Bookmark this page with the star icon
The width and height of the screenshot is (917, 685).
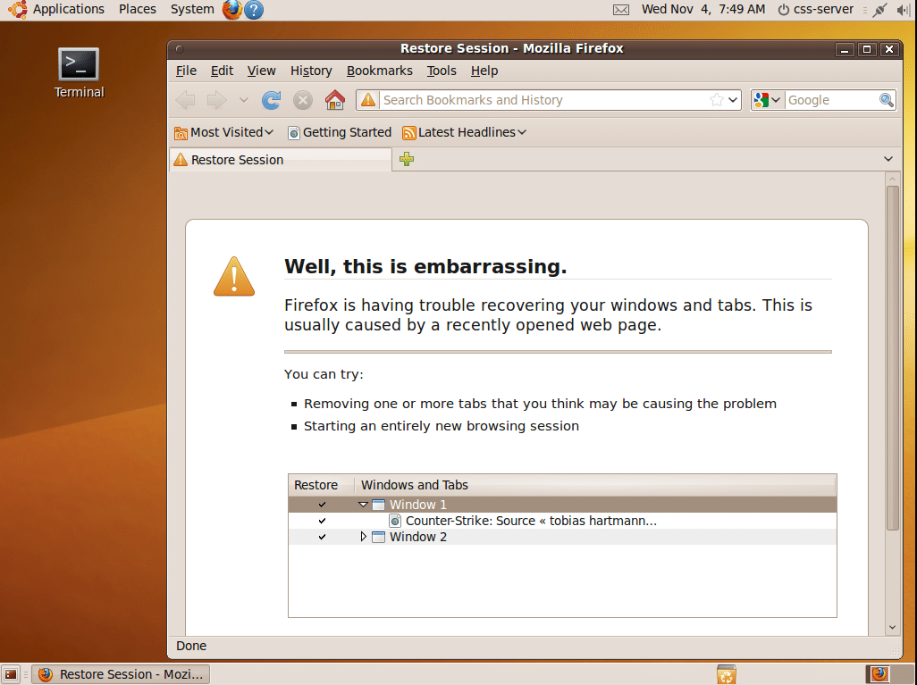click(717, 100)
